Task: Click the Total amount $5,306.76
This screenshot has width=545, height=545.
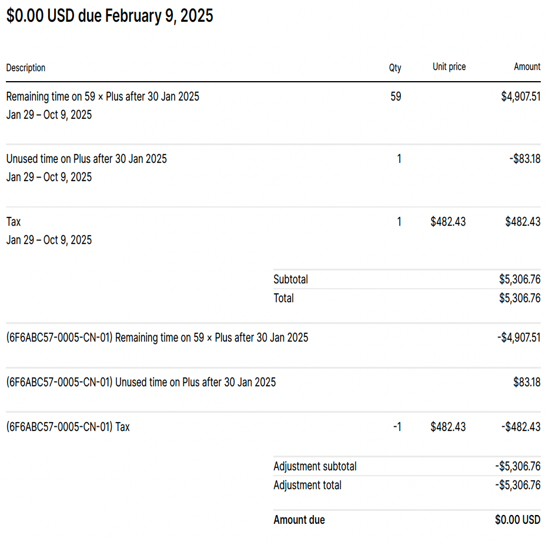Action: [519, 298]
